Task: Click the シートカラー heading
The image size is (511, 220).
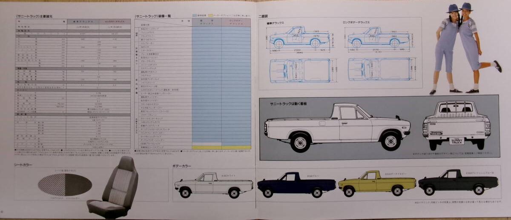Action: tap(24, 164)
